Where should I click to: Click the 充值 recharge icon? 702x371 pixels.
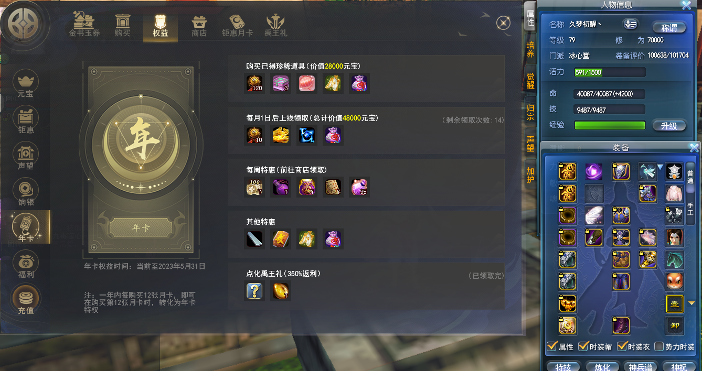pos(26,301)
